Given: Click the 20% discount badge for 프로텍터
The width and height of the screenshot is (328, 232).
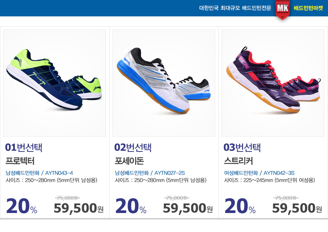Looking at the screenshot, I should [x=22, y=206].
